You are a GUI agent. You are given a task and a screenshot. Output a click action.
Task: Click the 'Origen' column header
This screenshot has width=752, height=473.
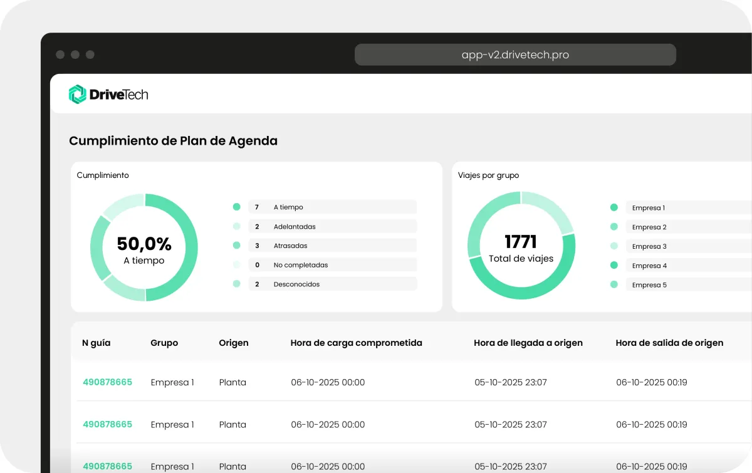point(234,343)
